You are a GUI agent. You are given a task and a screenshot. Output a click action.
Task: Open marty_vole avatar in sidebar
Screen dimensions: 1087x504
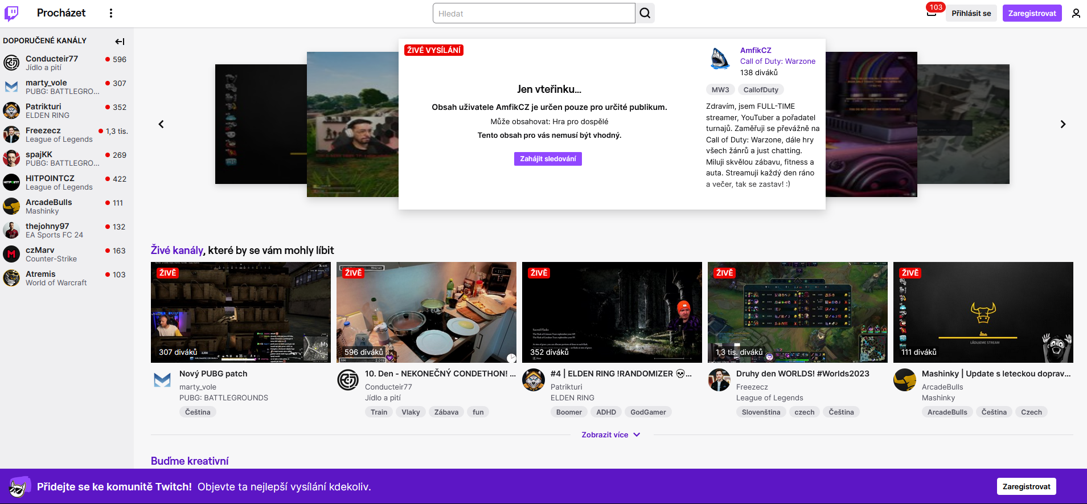tap(11, 87)
